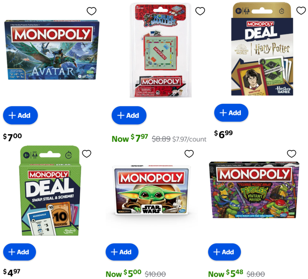Click the Now $7.97 sale price
Image resolution: width=308 pixels, height=279 pixels.
[130, 138]
